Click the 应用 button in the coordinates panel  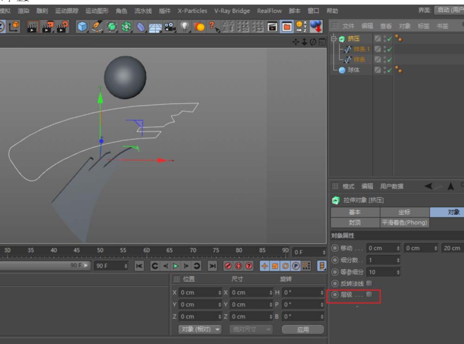click(x=303, y=329)
